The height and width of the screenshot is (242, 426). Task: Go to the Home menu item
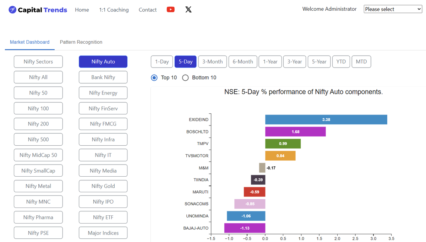click(82, 10)
